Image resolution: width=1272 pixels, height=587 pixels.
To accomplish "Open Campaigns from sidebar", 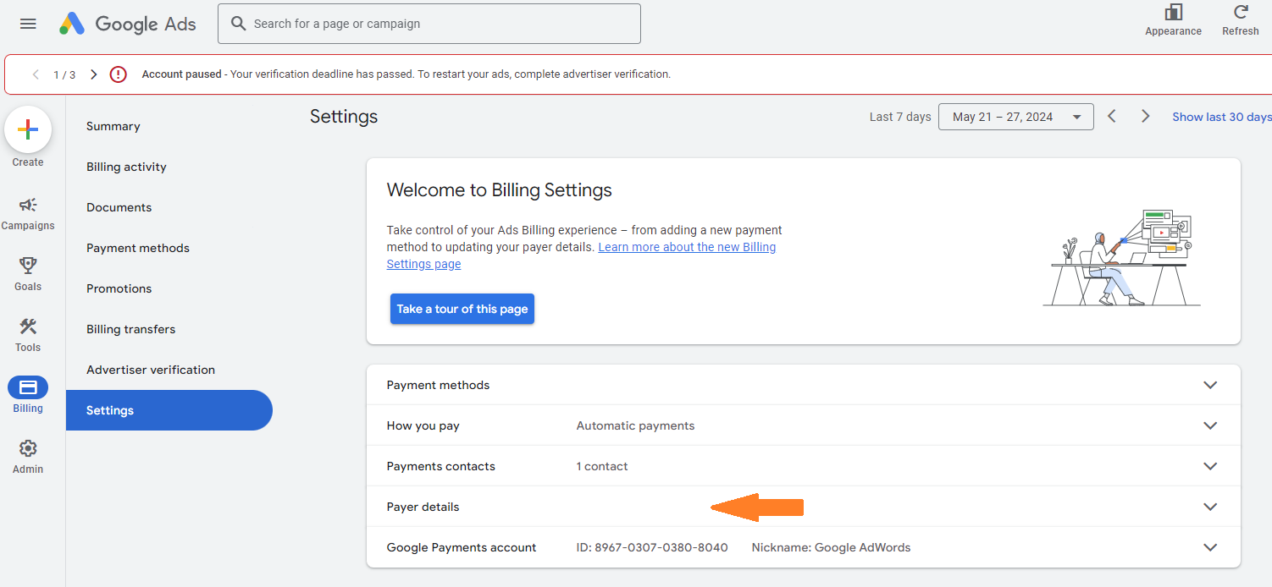I will click(x=28, y=213).
